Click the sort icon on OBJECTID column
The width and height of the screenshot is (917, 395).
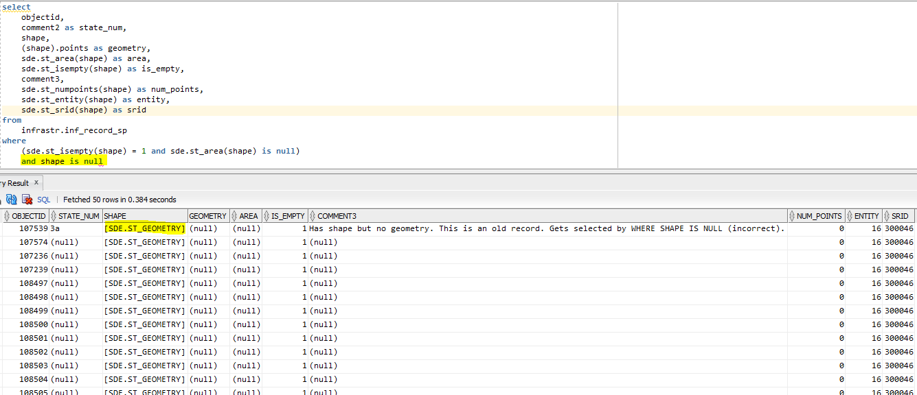pos(5,215)
